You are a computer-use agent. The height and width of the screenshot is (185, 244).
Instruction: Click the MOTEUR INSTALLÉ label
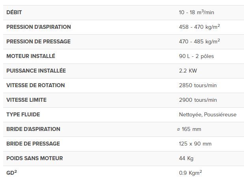tap(31, 56)
